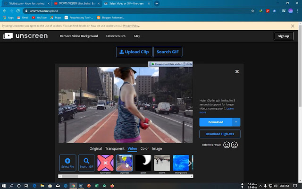Open the taskbar volume control
This screenshot has width=302, height=189.
276,186
